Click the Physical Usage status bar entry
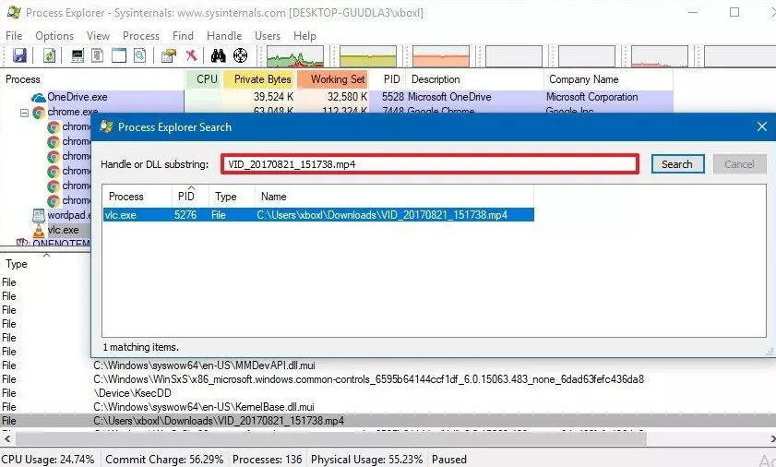Image resolution: width=776 pixels, height=467 pixels. (x=366, y=459)
